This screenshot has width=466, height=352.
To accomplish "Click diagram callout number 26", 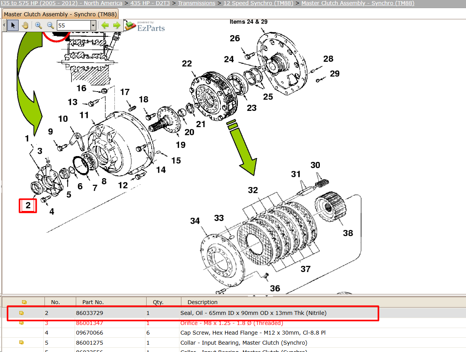I will 235,38.
